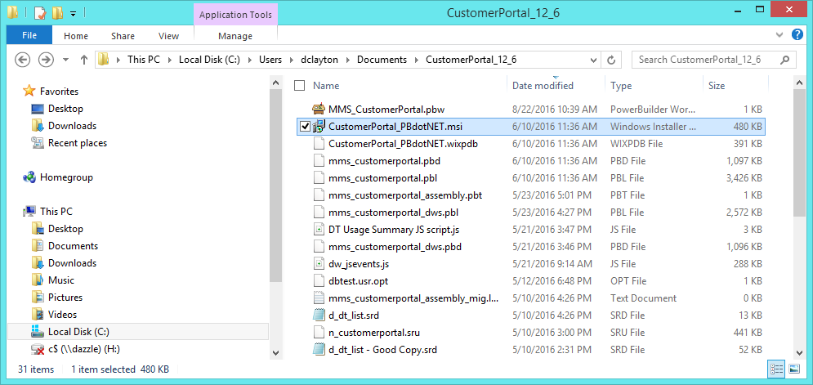
Task: Select the d_dt_list.srd file icon
Action: 319,315
